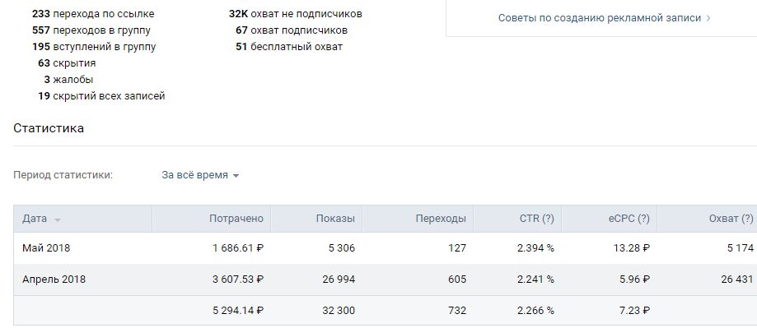Sort by the Дата column header

(35, 219)
